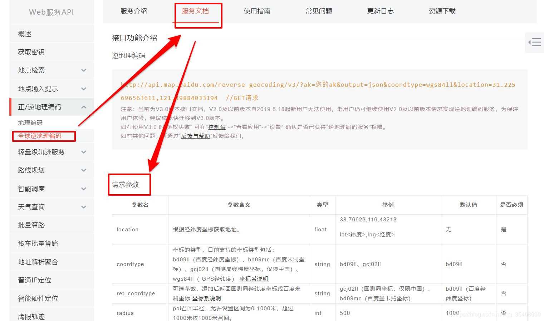The height and width of the screenshot is (321, 544).
Task: Switch to the 服务介绍 tab
Action: click(134, 11)
